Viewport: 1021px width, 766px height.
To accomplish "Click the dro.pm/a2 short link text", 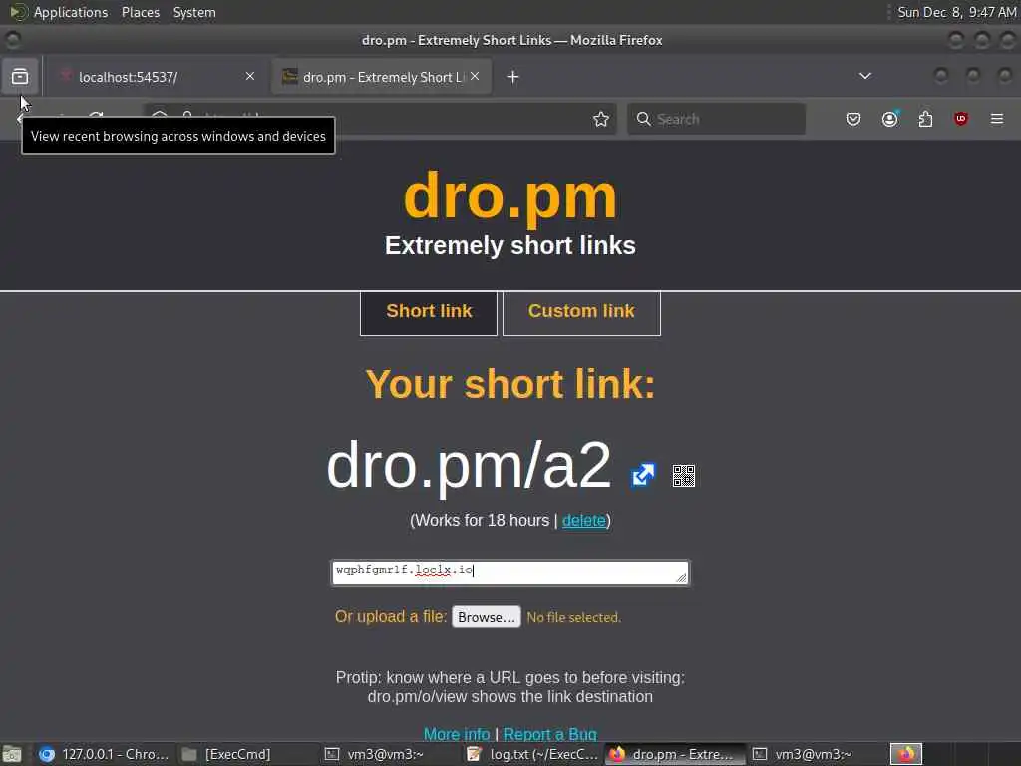I will (469, 465).
